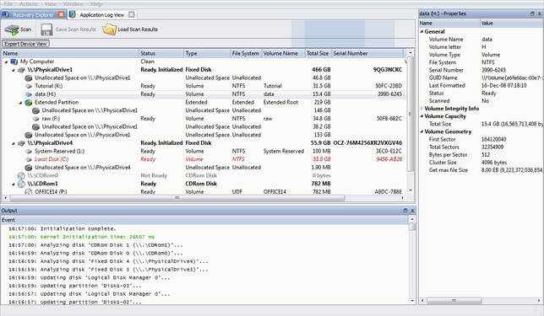
Task: Click the data (H:) volume icon
Action: click(x=29, y=94)
